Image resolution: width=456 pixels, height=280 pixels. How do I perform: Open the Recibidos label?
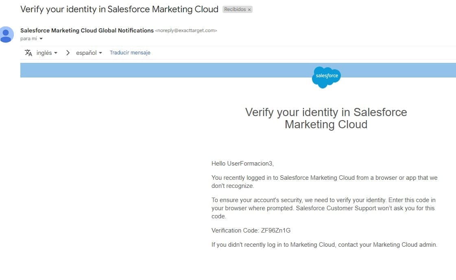235,9
